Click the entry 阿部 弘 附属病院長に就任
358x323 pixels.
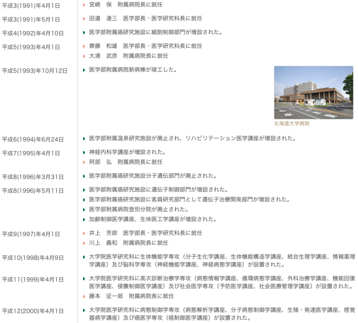pyautogui.click(x=126, y=162)
